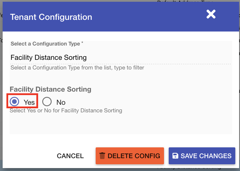Click the trash can icon on Delete Config
Viewport: 240px width, 171px height.
click(x=102, y=156)
